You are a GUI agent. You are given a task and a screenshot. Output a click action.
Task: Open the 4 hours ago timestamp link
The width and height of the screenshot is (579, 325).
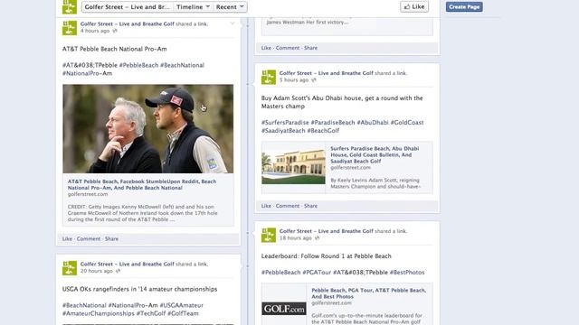95,31
